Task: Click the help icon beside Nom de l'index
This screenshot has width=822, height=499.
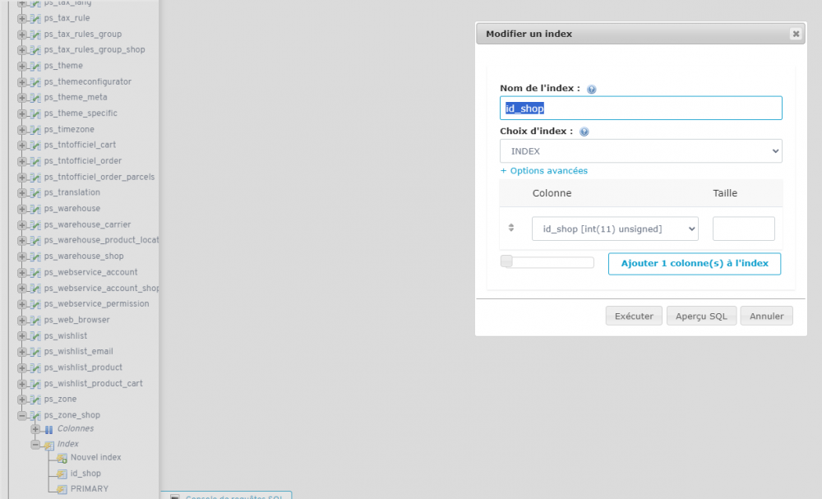Action: [x=591, y=89]
